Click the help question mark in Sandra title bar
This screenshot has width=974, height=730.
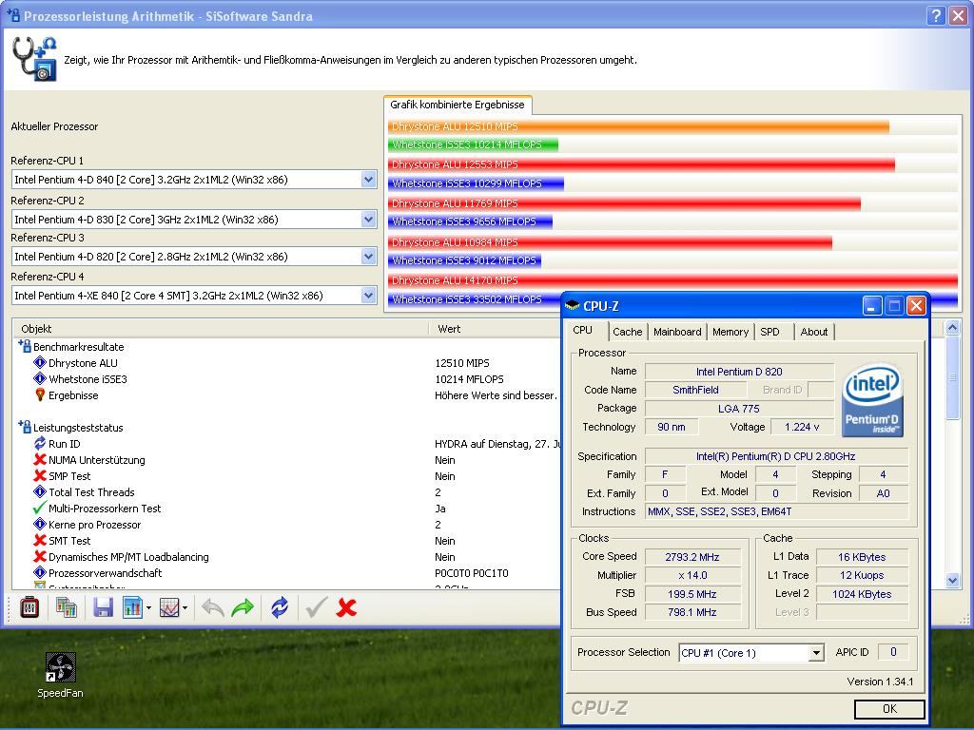pos(936,15)
